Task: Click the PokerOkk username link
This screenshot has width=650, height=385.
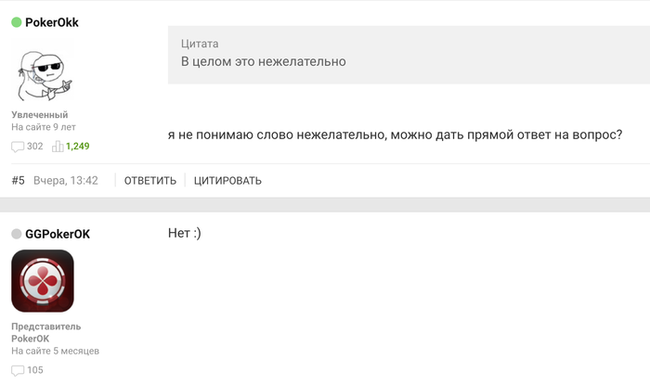Action: (x=51, y=23)
